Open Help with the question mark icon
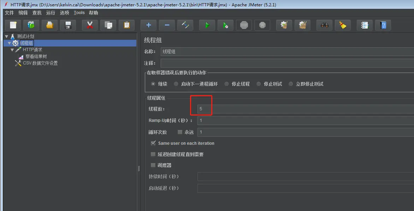Screen dimensions: 414x211 [383, 25]
